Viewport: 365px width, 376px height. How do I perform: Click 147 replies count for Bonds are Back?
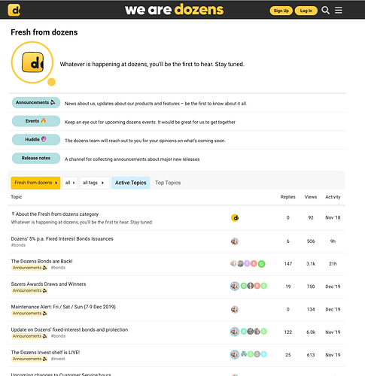(x=288, y=264)
